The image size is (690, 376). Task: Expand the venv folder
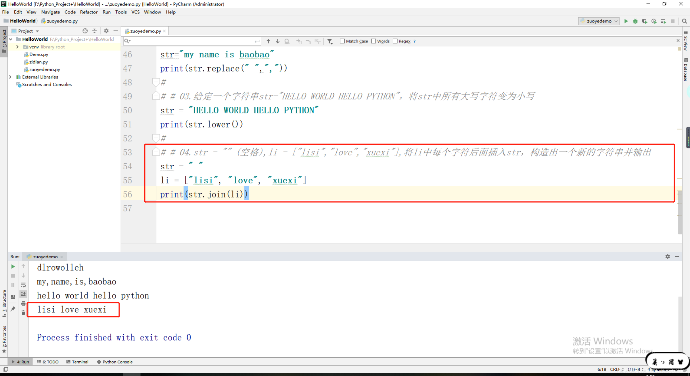17,47
